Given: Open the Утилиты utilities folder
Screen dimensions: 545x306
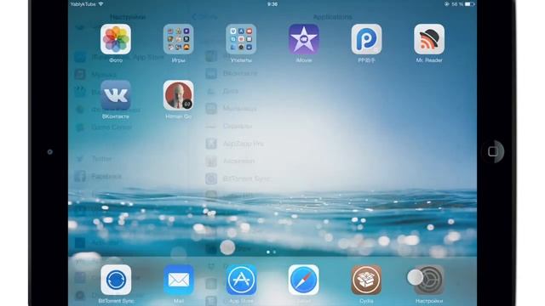Looking at the screenshot, I should [x=241, y=39].
